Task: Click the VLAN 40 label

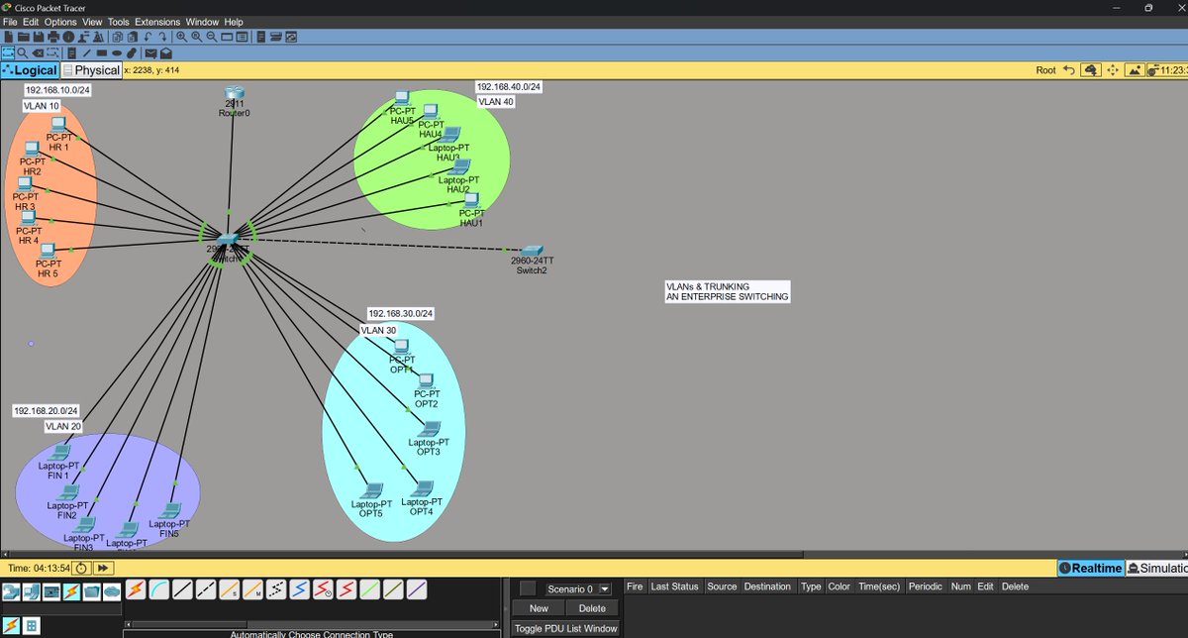Action: (496, 101)
